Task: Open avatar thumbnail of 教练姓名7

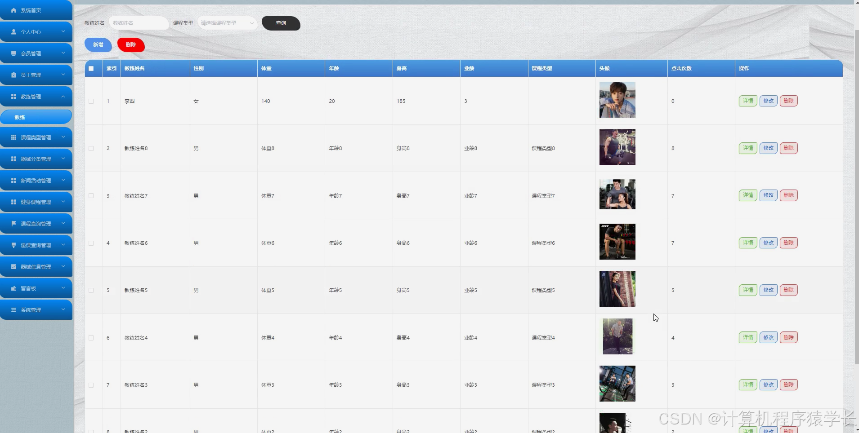Action: [x=617, y=194]
